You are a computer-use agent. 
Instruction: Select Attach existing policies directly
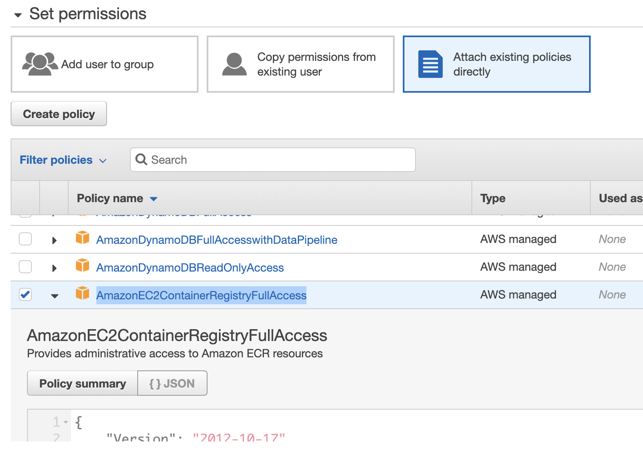point(497,64)
